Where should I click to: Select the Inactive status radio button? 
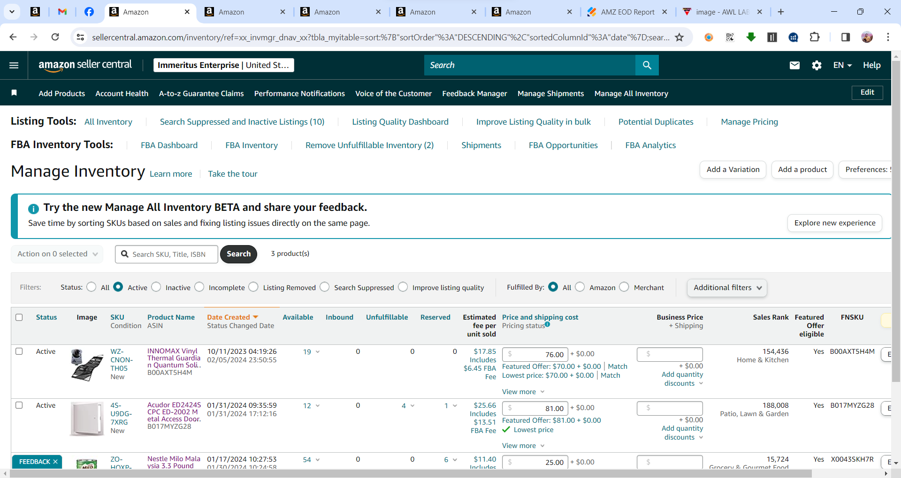pos(156,287)
